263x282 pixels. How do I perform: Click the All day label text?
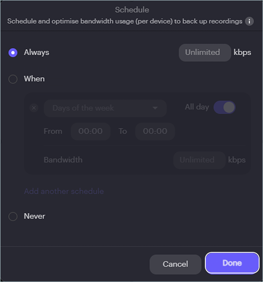pos(197,107)
